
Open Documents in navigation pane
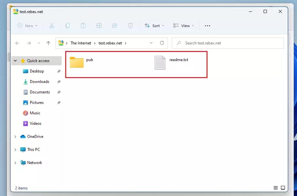click(40, 92)
